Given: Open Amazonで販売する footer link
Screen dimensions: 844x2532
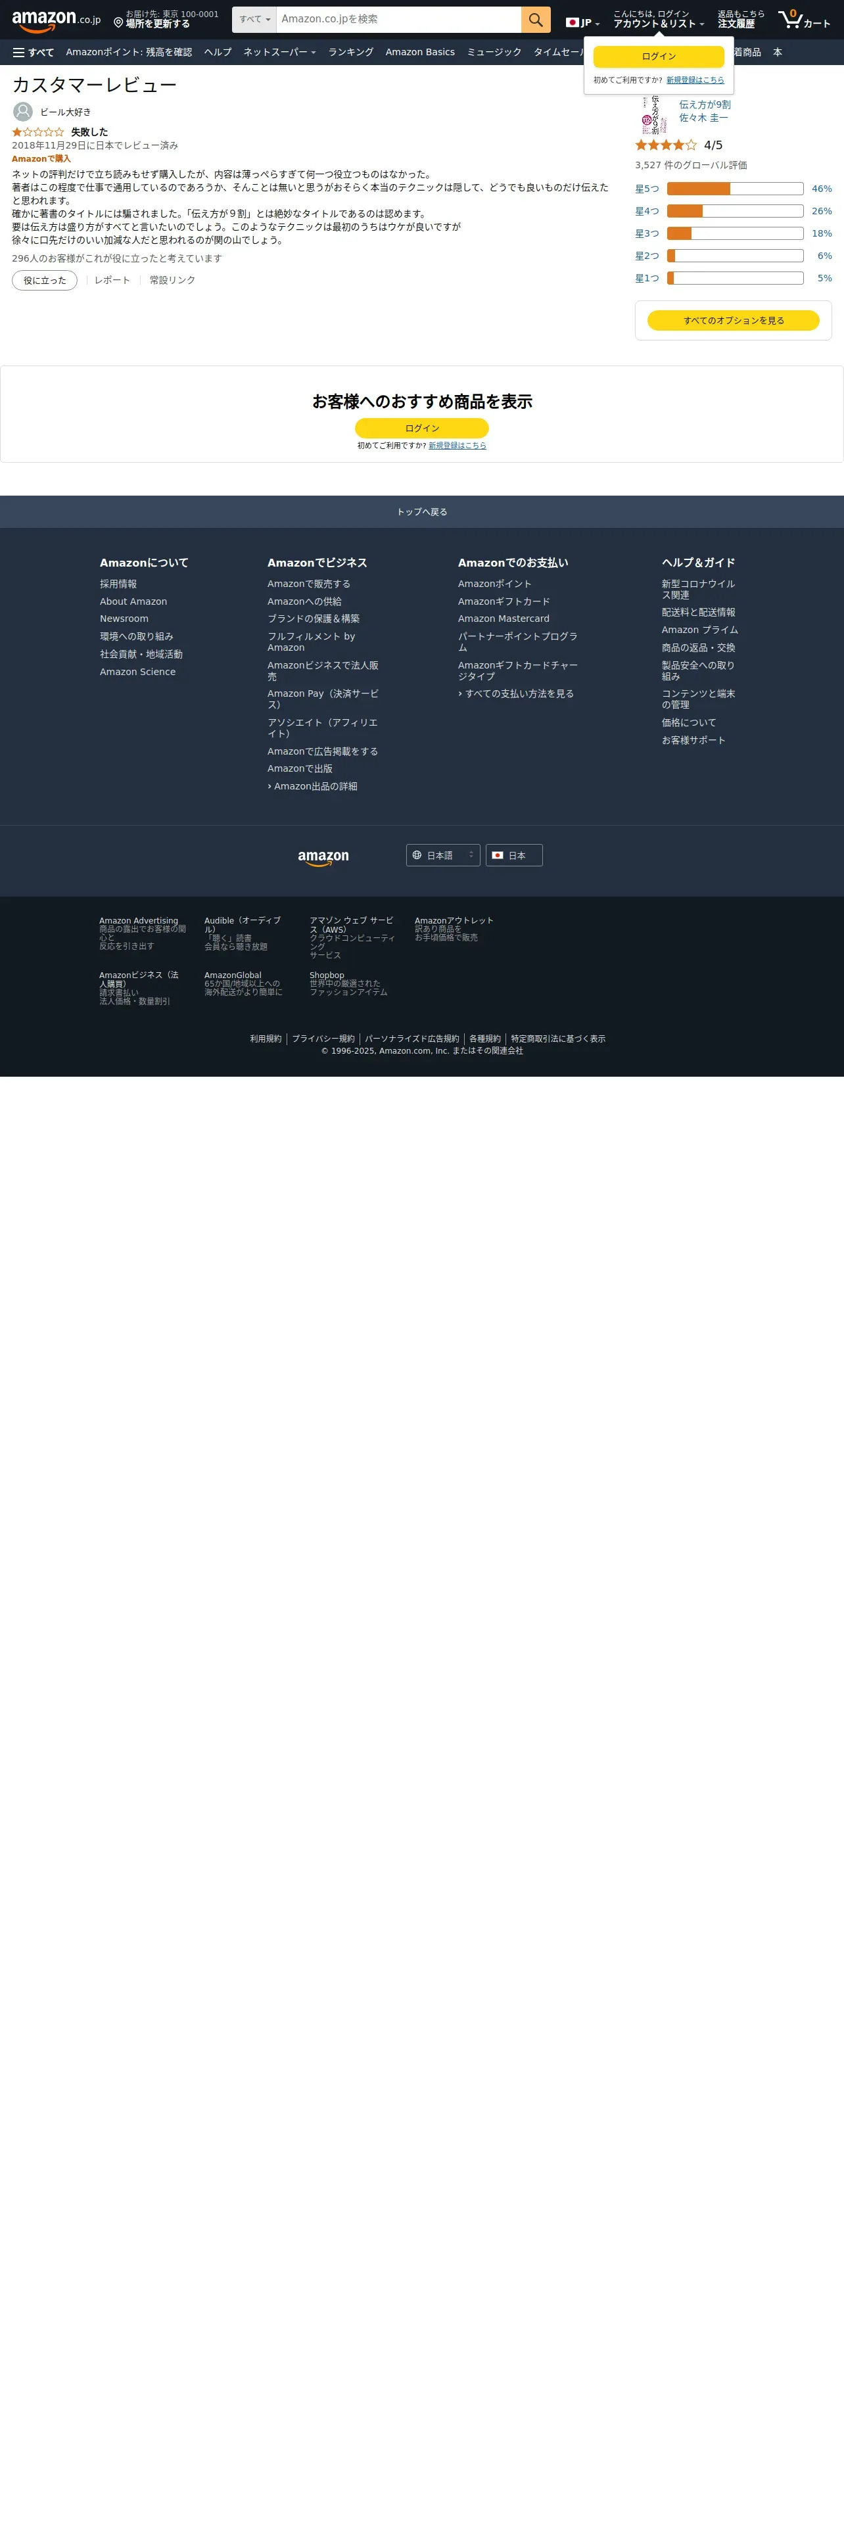Looking at the screenshot, I should pos(308,584).
